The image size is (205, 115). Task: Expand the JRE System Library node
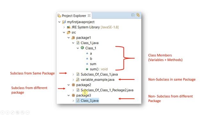64,27
